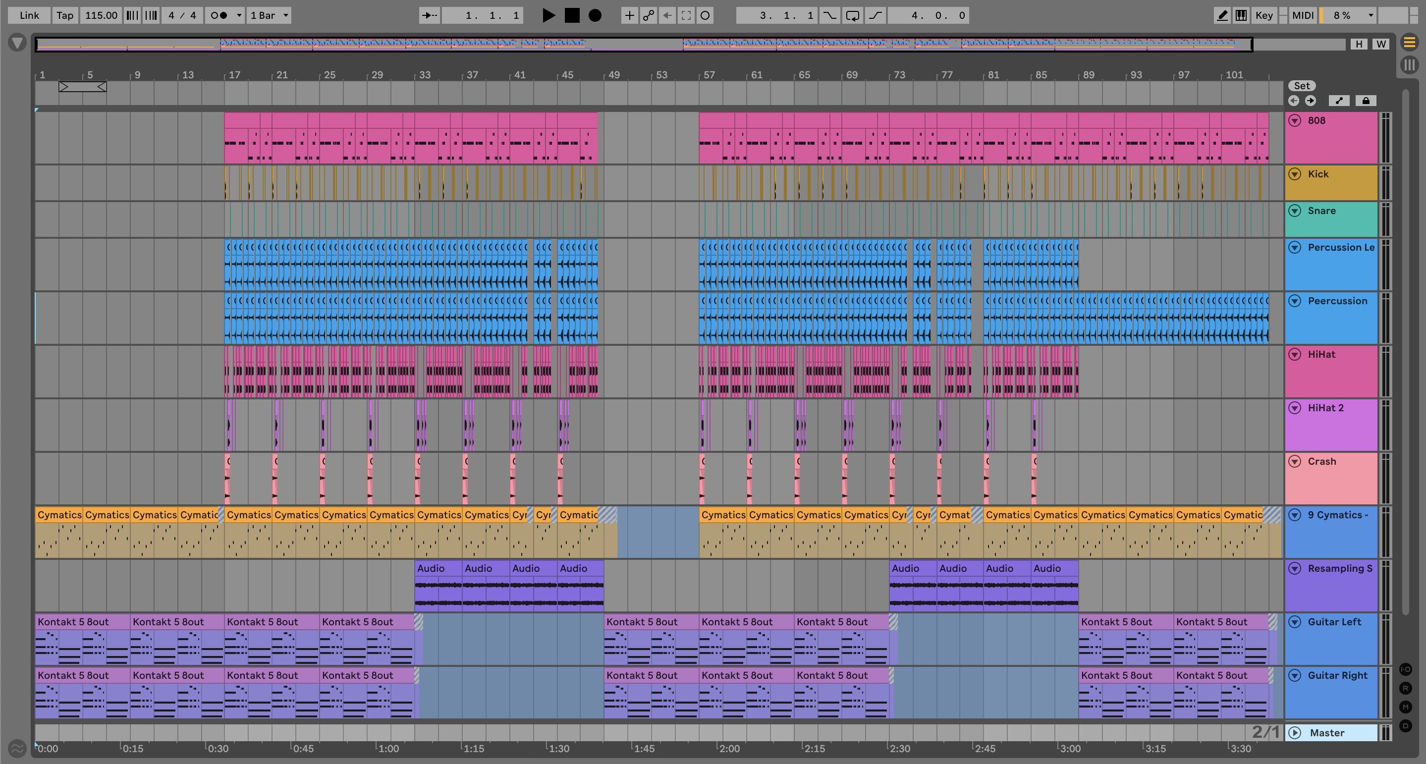Unfold the 808 track
Screen dimensions: 1426x764
[x=1294, y=121]
